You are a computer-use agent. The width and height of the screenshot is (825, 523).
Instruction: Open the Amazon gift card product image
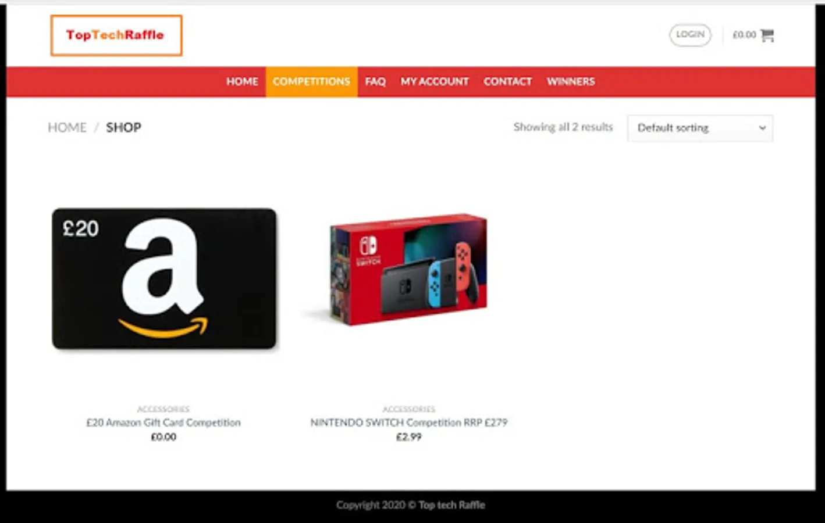click(x=164, y=279)
